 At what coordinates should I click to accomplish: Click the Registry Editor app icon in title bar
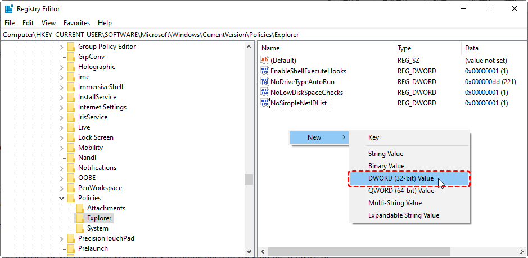click(x=8, y=9)
